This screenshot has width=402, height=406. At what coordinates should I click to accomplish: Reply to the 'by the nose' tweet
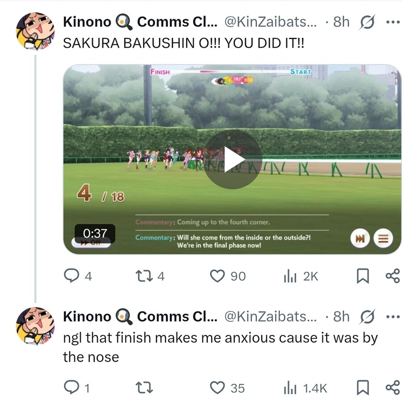[x=77, y=388]
